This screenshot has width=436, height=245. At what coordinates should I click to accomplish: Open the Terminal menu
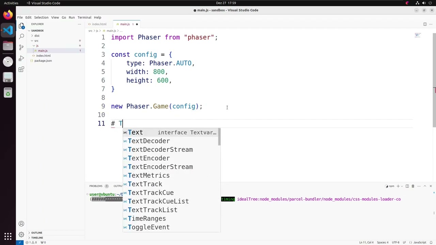click(84, 17)
